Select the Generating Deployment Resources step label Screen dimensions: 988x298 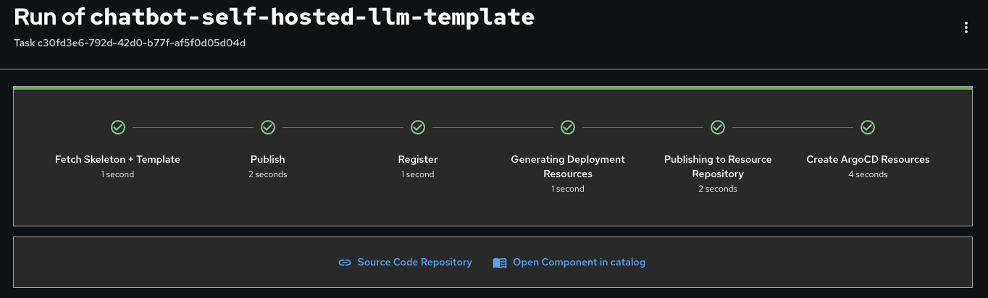click(x=568, y=166)
